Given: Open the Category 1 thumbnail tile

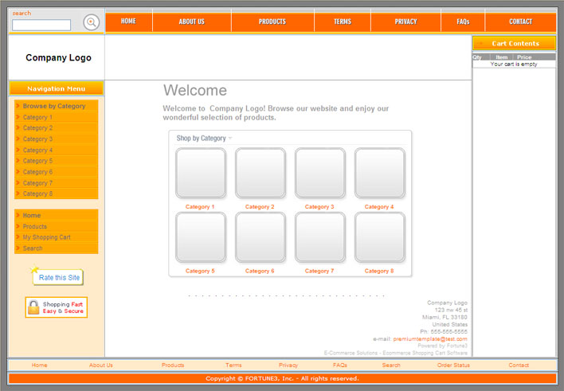Looking at the screenshot, I should click(x=200, y=173).
